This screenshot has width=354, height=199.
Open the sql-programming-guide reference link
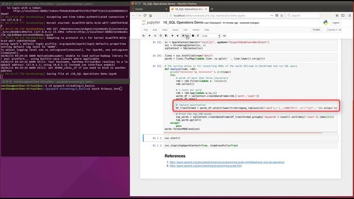(206, 166)
